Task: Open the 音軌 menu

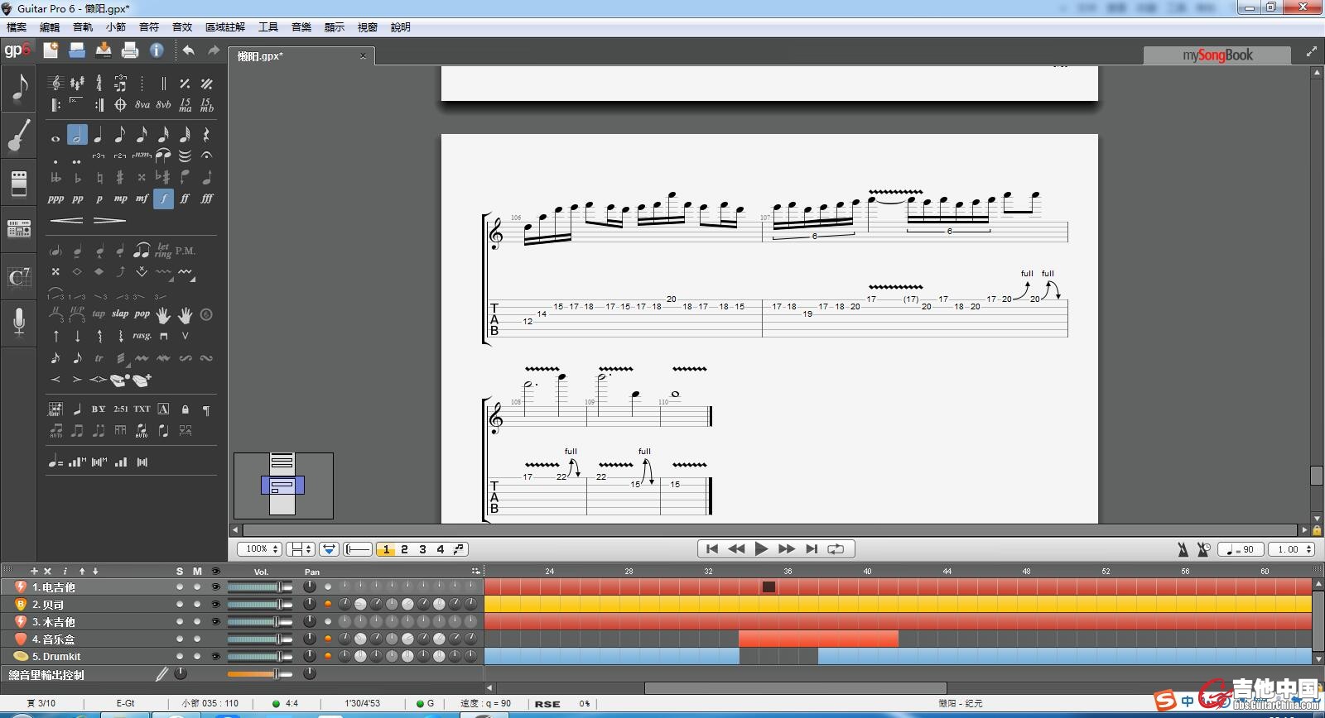Action: pyautogui.click(x=83, y=27)
